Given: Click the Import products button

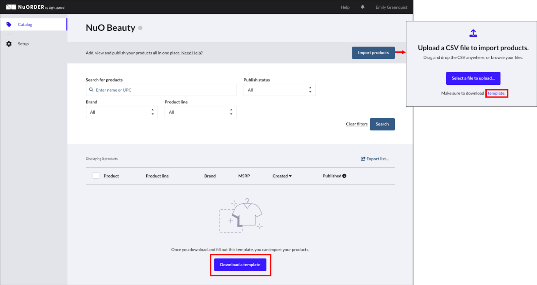Looking at the screenshot, I should 373,53.
